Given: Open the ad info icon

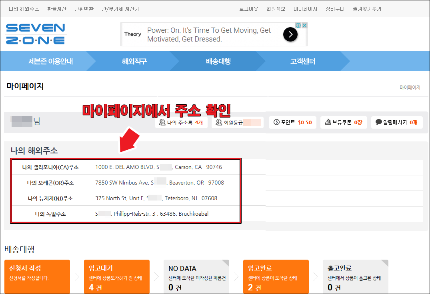Looking at the screenshot, I should tap(298, 26).
